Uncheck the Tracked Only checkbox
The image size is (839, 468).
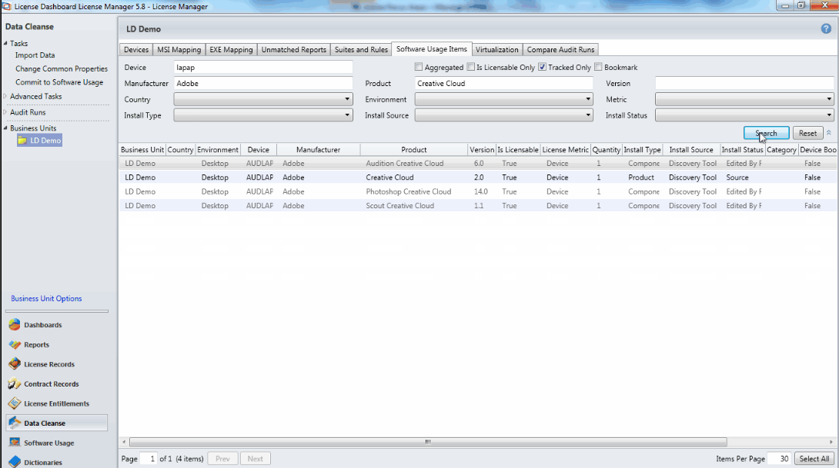[x=542, y=68]
